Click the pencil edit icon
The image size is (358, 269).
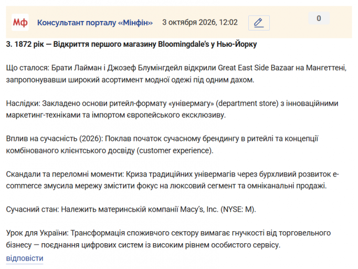[259, 23]
